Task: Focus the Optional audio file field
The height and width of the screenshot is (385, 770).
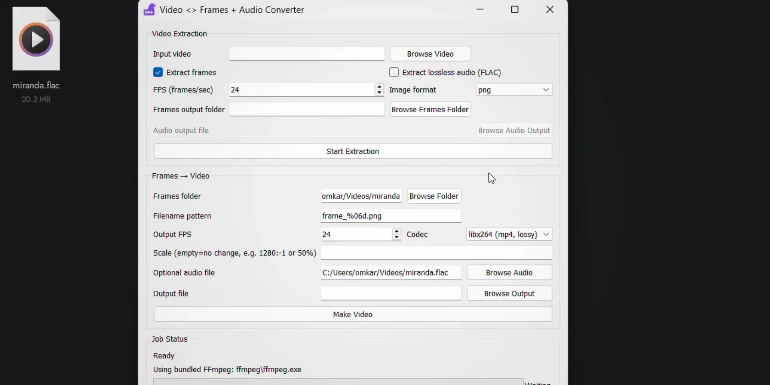Action: click(x=391, y=273)
